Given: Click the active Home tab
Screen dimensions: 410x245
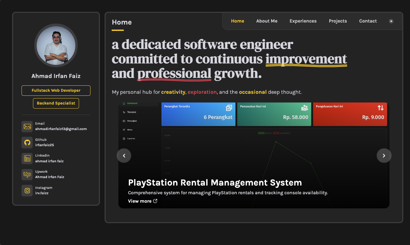Looking at the screenshot, I should click(x=237, y=21).
